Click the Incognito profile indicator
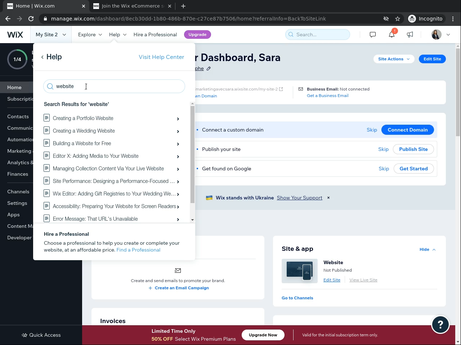Screen dimensions: 461x345 pos(426,19)
